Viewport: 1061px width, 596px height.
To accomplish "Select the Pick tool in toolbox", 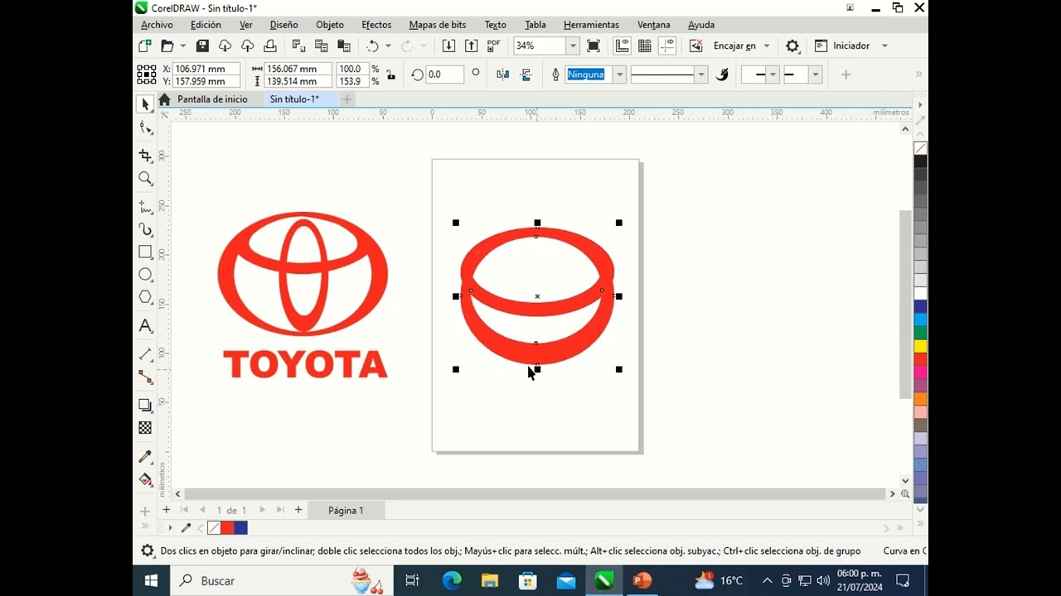I will tap(146, 104).
